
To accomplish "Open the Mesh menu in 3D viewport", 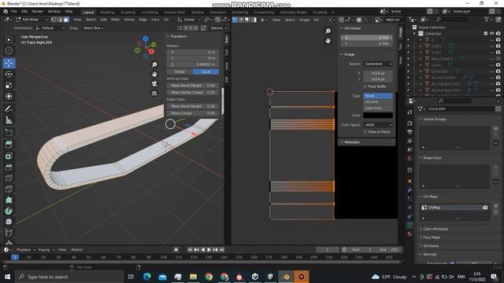I will 115,20.
